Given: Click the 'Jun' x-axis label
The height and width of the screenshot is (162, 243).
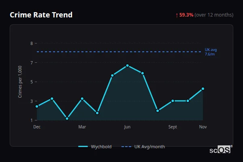Looking at the screenshot, I should tap(127, 127).
